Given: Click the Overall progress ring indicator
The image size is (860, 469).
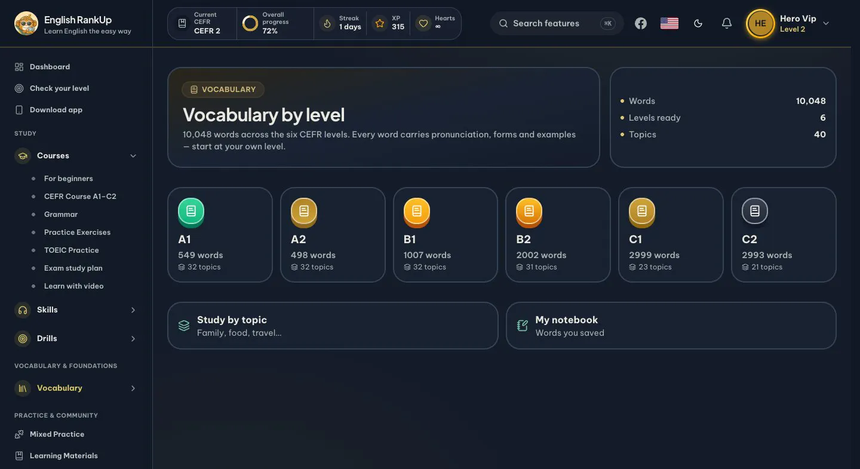Looking at the screenshot, I should point(250,23).
